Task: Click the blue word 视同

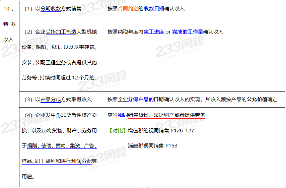Action: coord(123,115)
